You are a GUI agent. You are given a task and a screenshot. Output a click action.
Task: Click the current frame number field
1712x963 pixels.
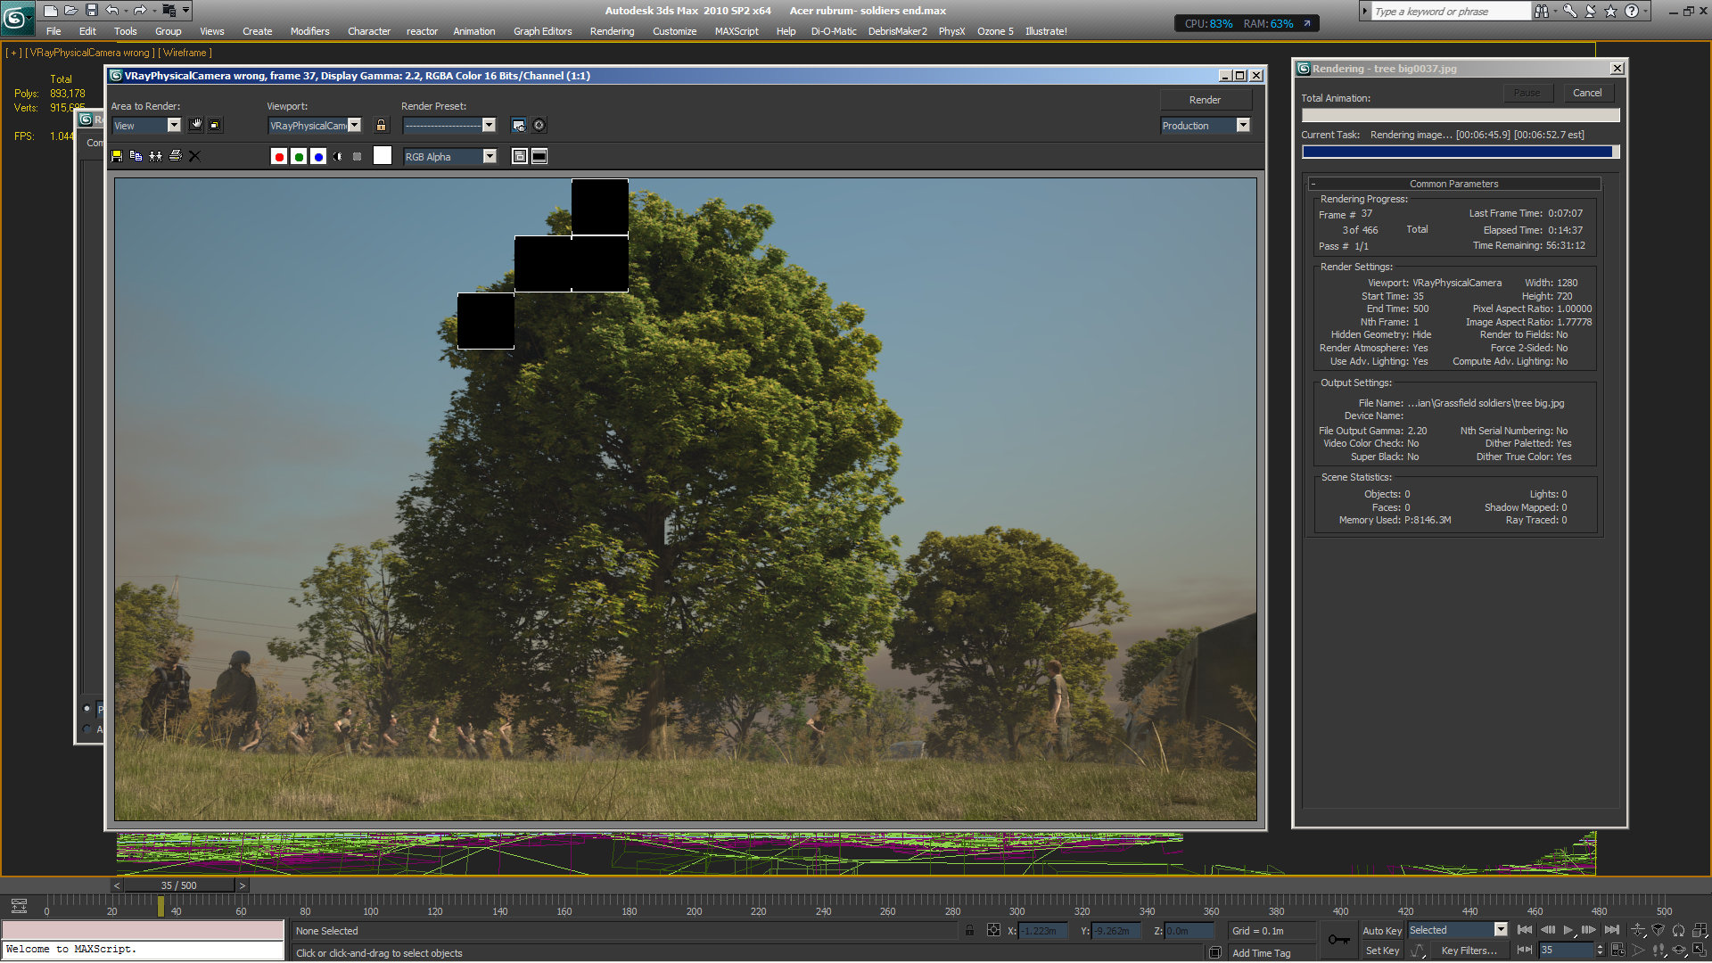coord(1566,951)
